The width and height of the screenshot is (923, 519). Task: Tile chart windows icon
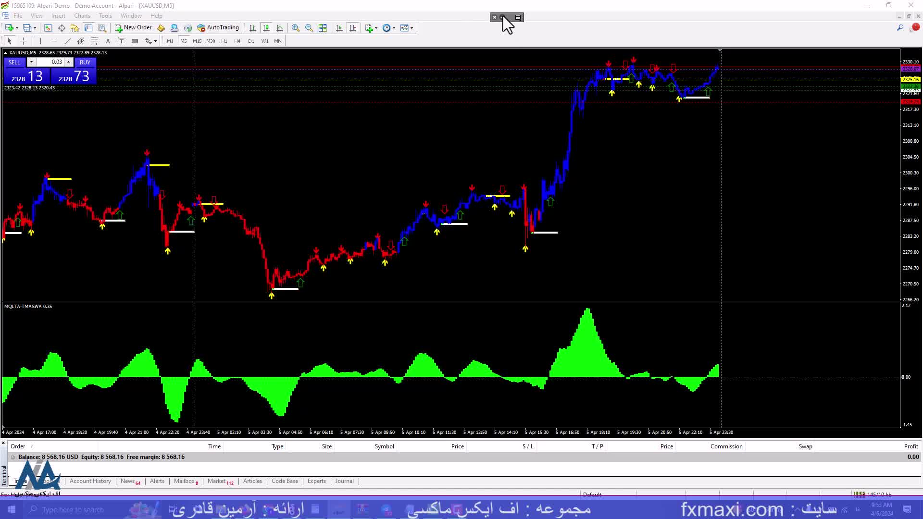(x=323, y=28)
